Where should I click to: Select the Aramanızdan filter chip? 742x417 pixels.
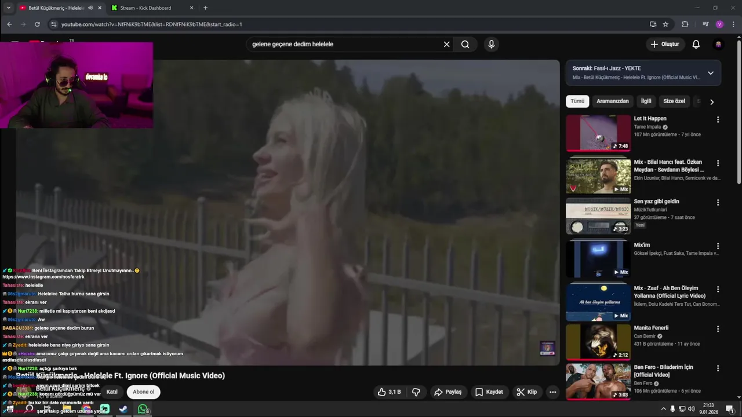click(613, 101)
